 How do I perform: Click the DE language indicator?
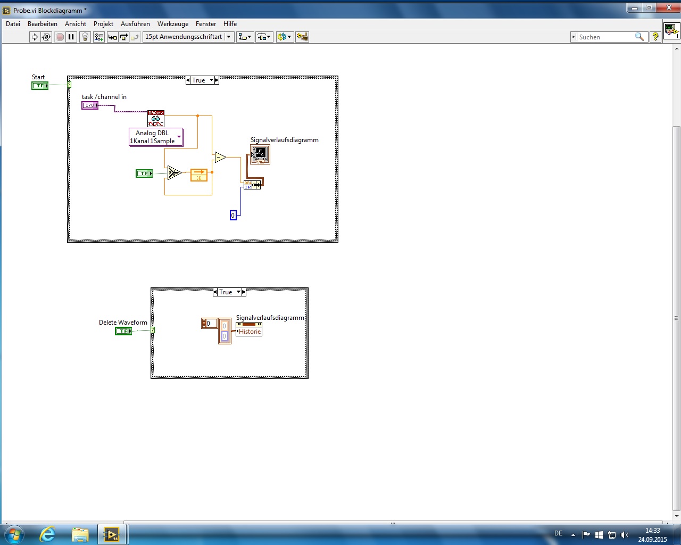click(x=558, y=533)
